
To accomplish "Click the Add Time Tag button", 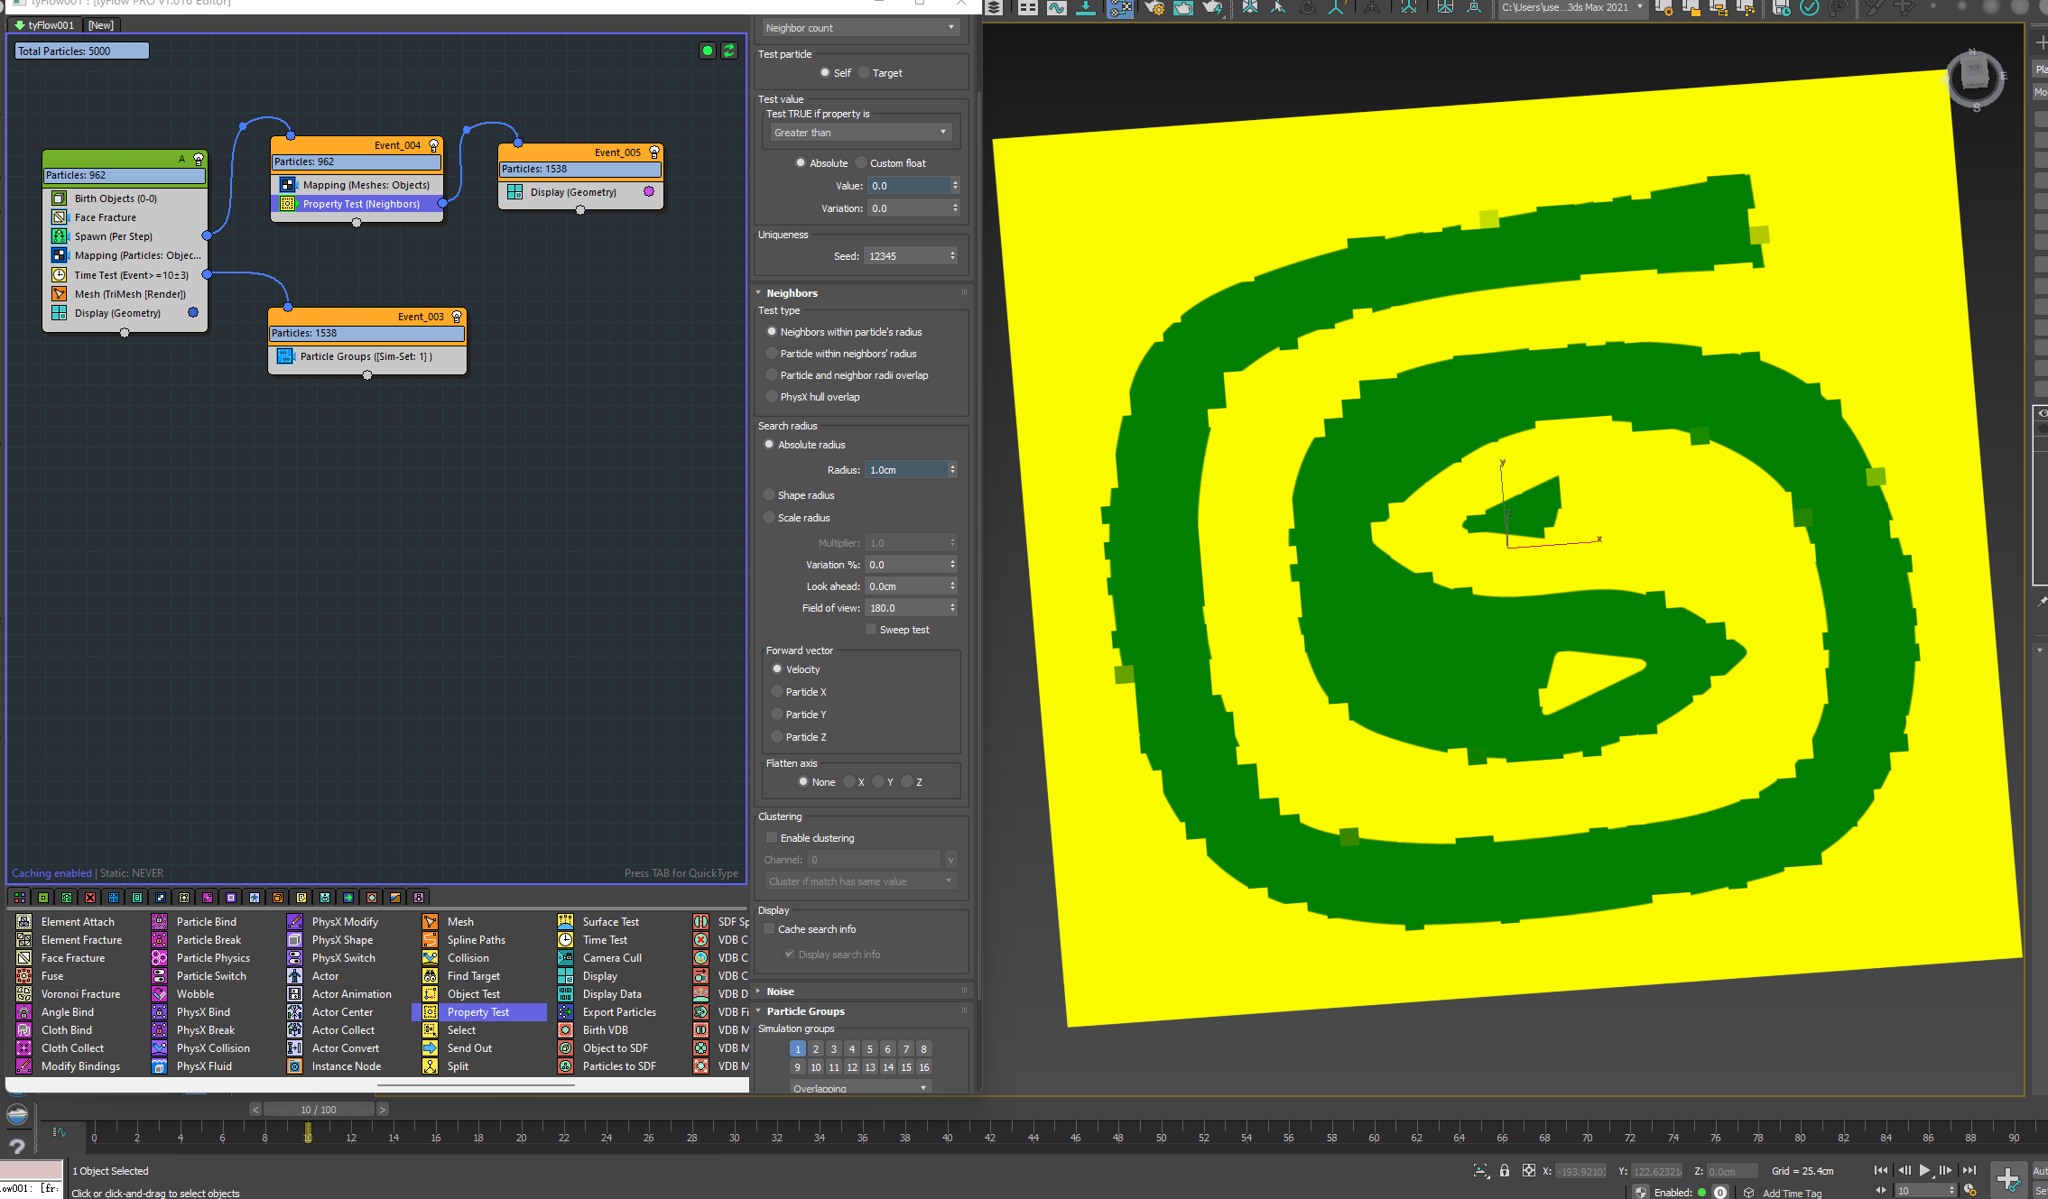I will 1792,1193.
